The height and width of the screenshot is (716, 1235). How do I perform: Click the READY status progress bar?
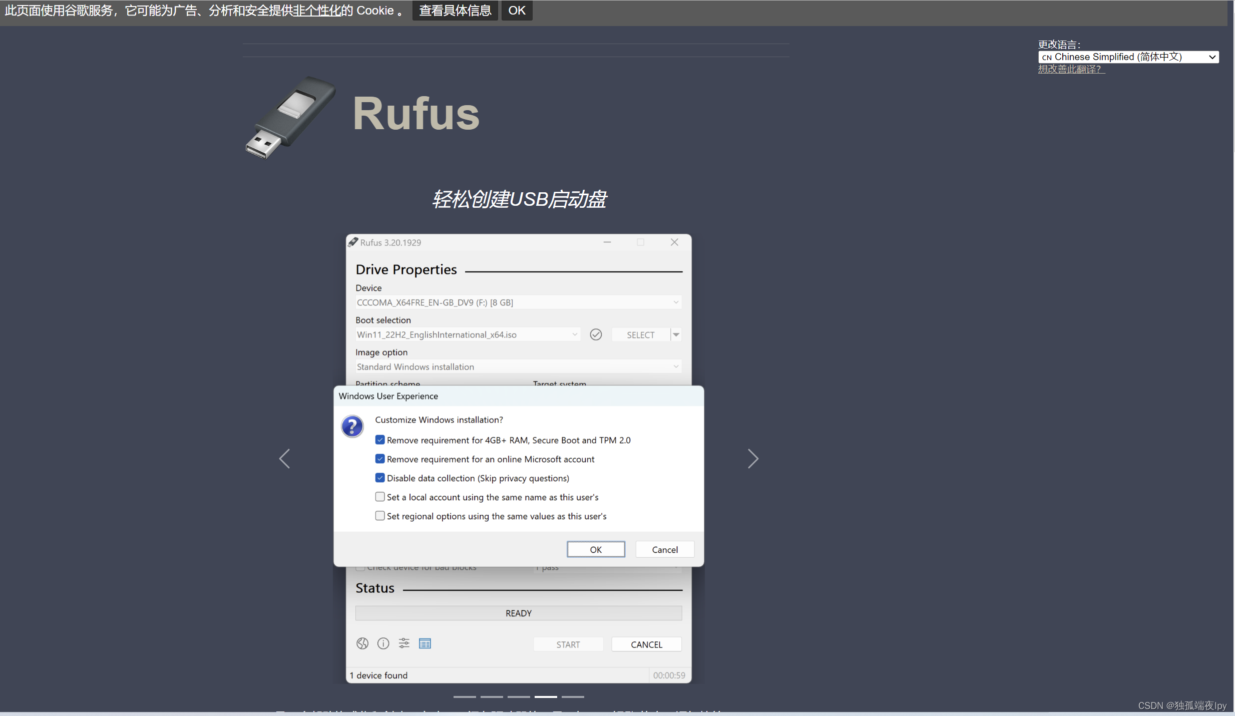coord(518,613)
